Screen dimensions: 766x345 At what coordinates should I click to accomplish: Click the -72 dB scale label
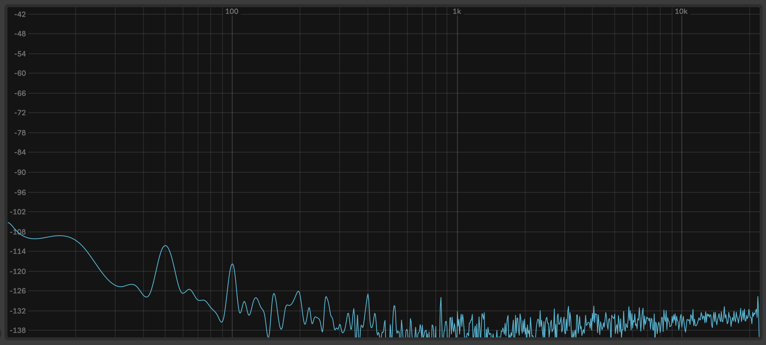20,113
